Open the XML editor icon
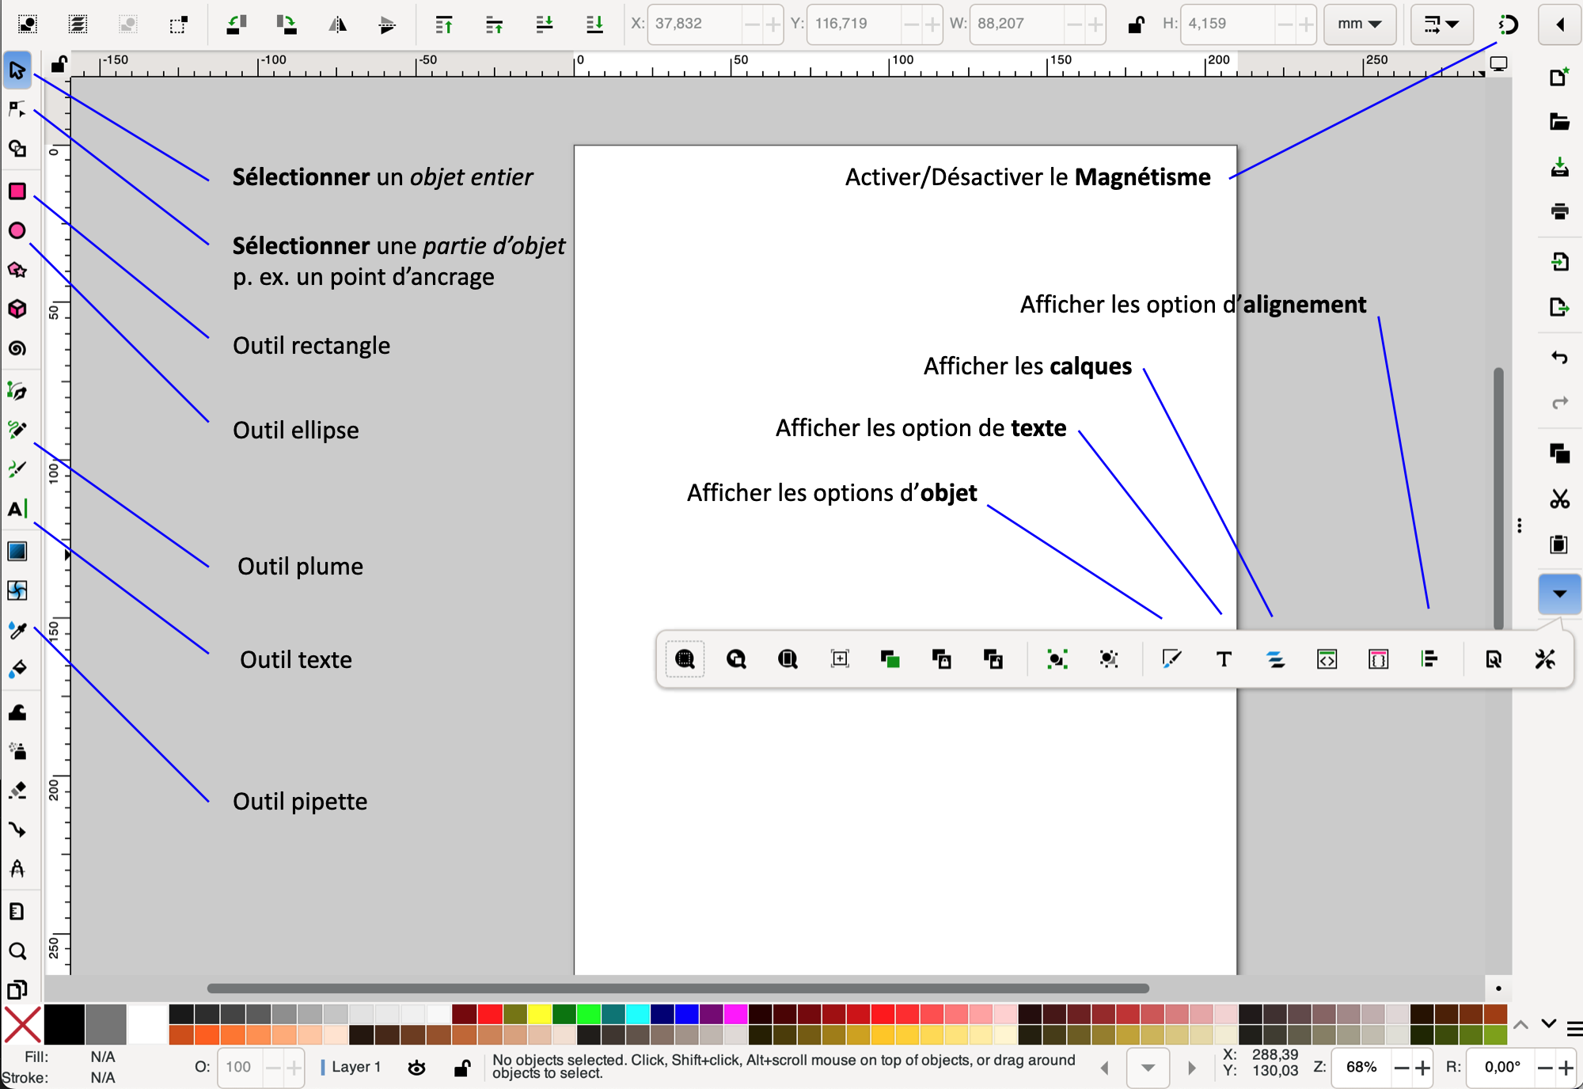Image resolution: width=1583 pixels, height=1089 pixels. (1327, 659)
